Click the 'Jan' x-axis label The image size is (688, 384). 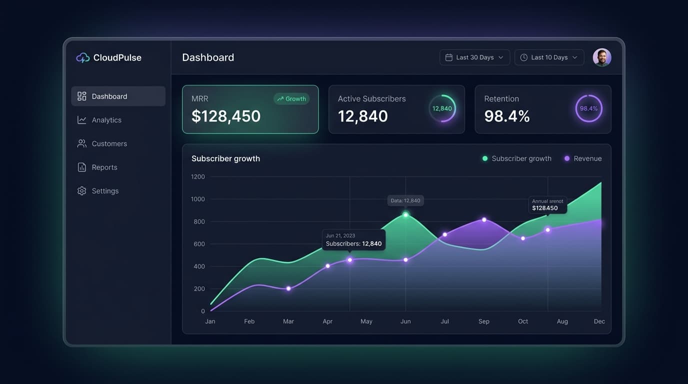pyautogui.click(x=210, y=321)
